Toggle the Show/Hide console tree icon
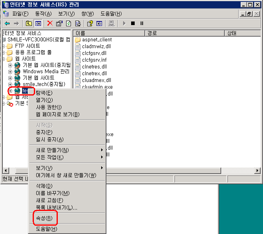 [x=38, y=23]
